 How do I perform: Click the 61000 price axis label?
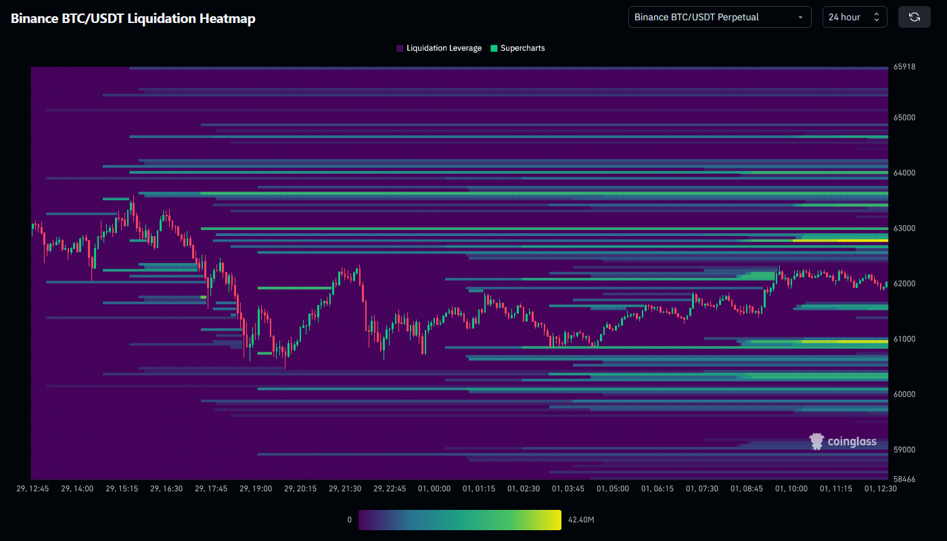tap(904, 339)
